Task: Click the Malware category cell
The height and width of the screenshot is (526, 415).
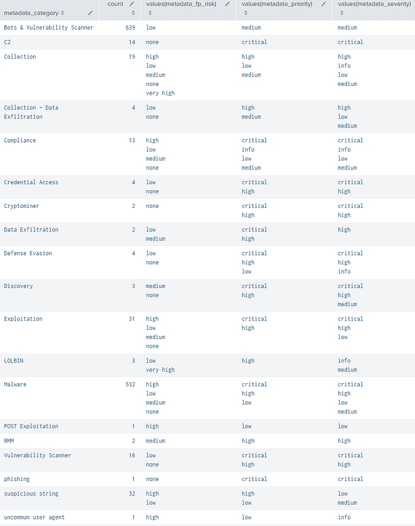Action: tap(15, 384)
